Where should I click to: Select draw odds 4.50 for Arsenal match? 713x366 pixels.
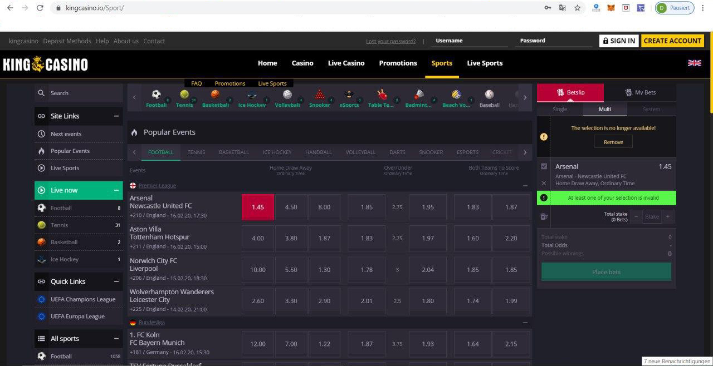[x=291, y=207]
